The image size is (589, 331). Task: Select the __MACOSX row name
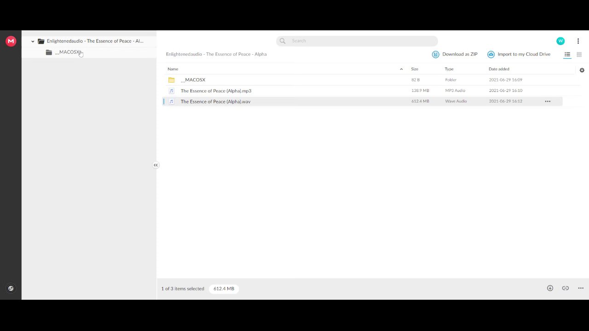point(193,80)
